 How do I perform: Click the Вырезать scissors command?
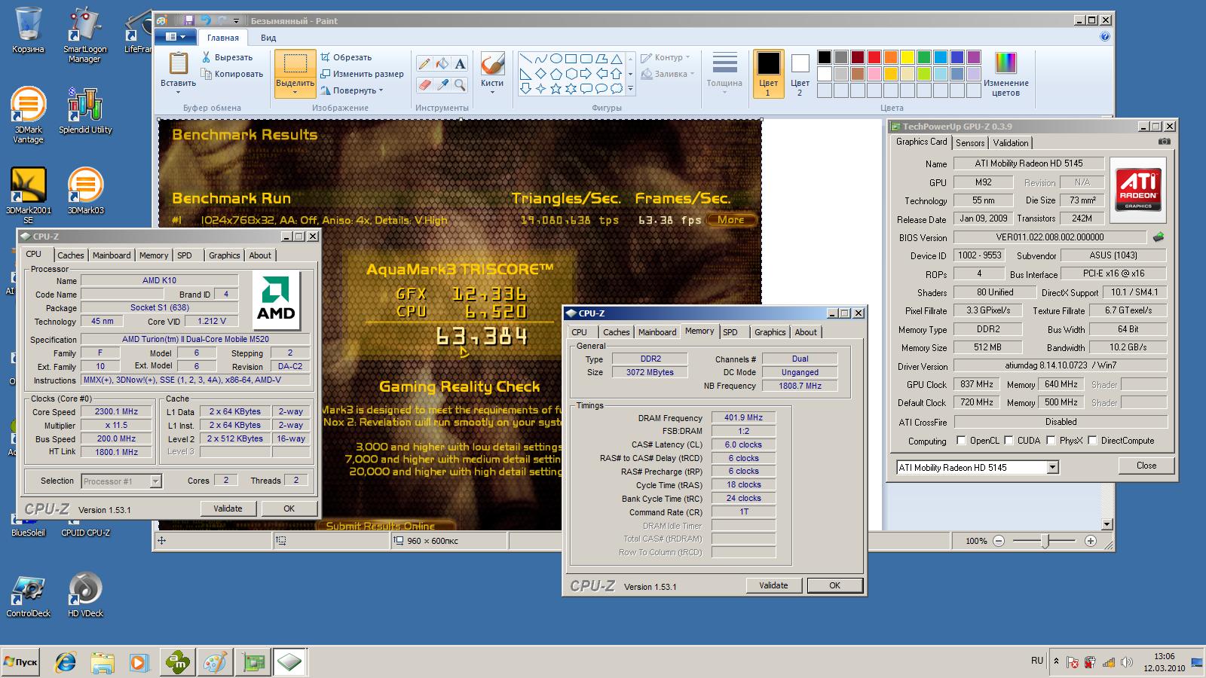[228, 57]
